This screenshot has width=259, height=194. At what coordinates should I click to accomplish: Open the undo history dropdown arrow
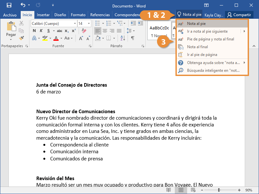coord(29,5)
